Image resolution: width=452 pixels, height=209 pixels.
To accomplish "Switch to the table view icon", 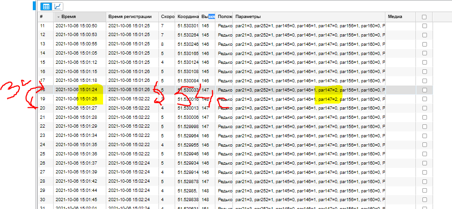I will [46, 6].
